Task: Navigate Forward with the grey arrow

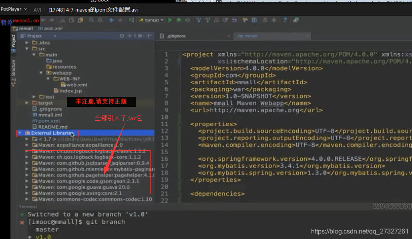Action: click(x=120, y=20)
